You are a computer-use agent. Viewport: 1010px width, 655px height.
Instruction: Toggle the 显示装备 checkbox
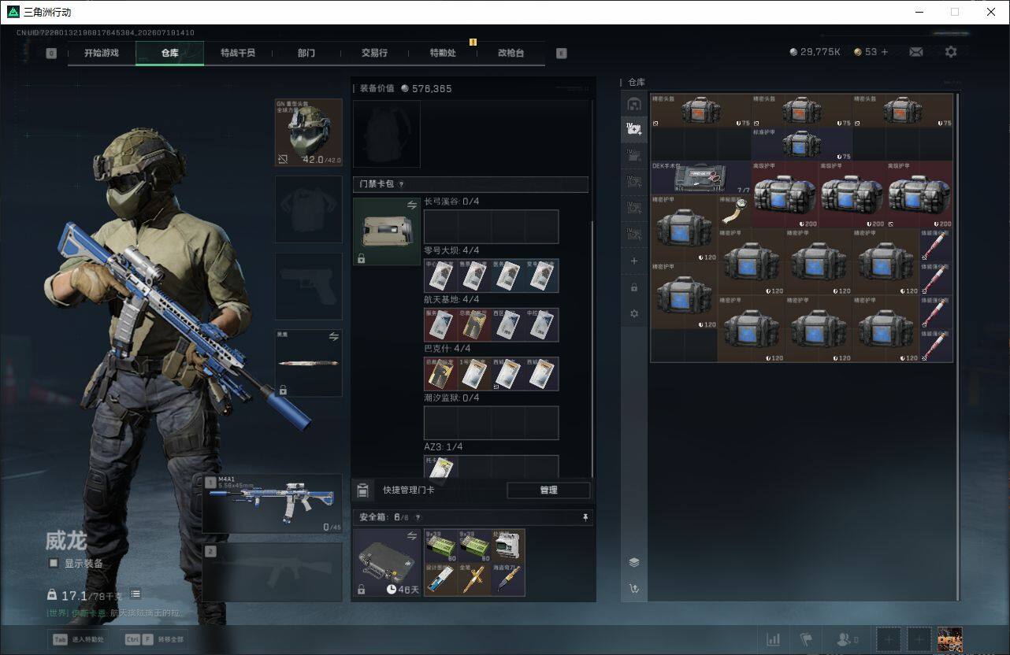pyautogui.click(x=54, y=563)
